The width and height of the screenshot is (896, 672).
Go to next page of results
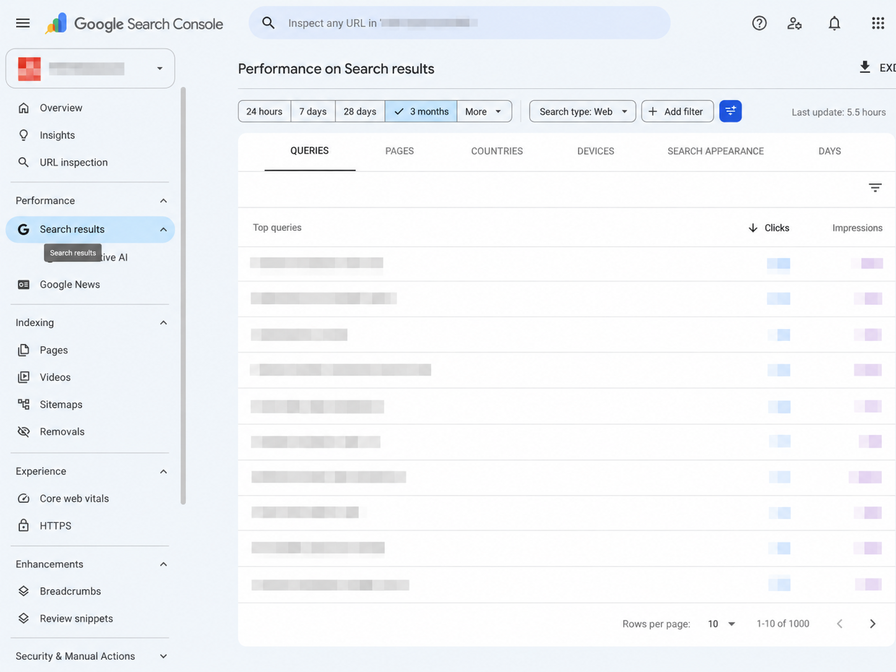872,624
